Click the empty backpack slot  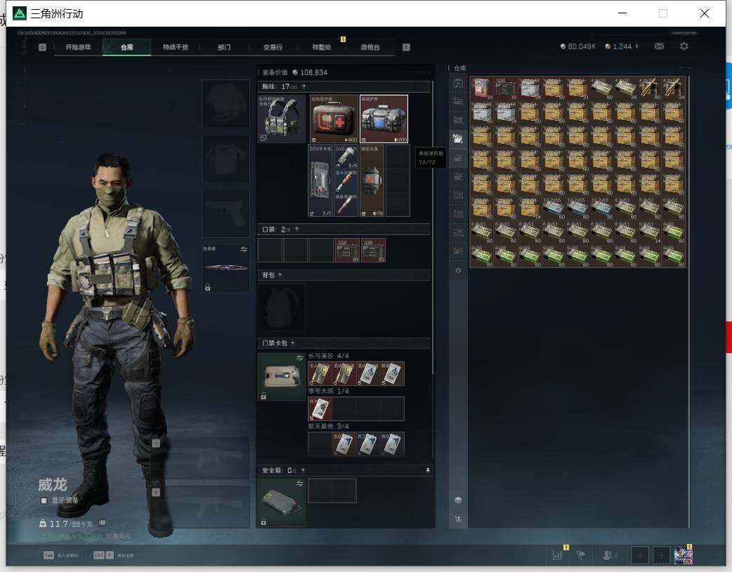(x=282, y=307)
